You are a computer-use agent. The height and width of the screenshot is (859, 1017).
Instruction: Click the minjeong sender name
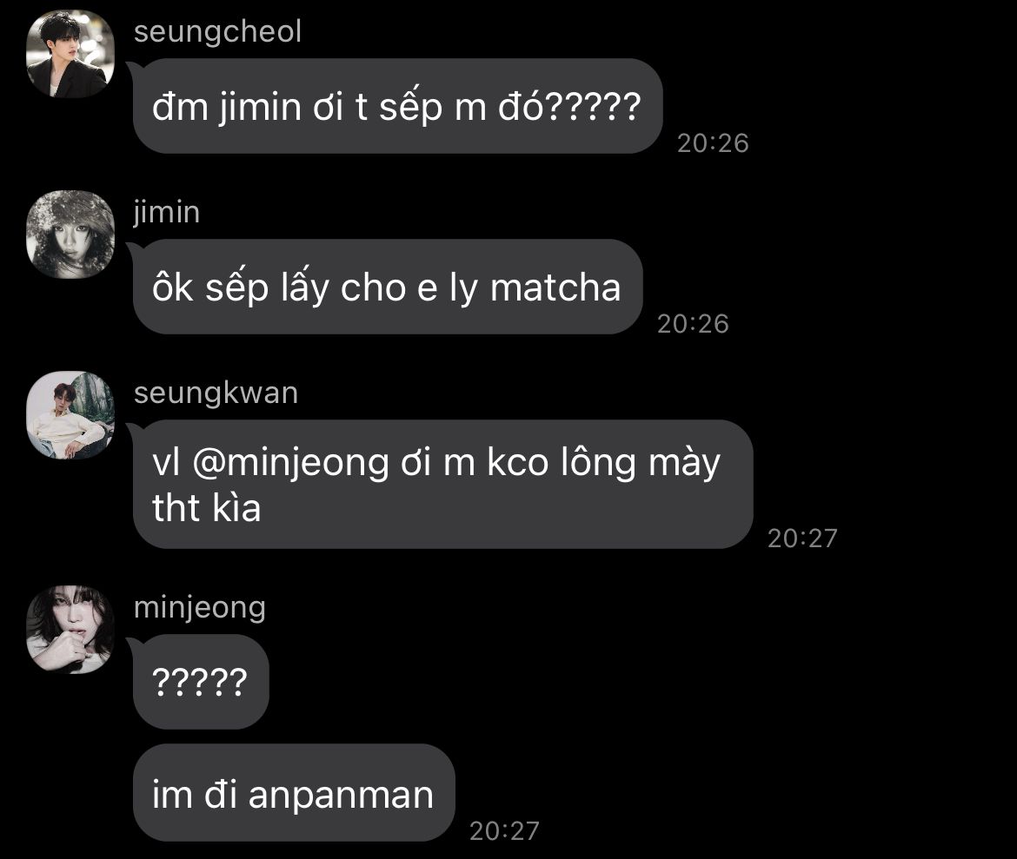[200, 608]
